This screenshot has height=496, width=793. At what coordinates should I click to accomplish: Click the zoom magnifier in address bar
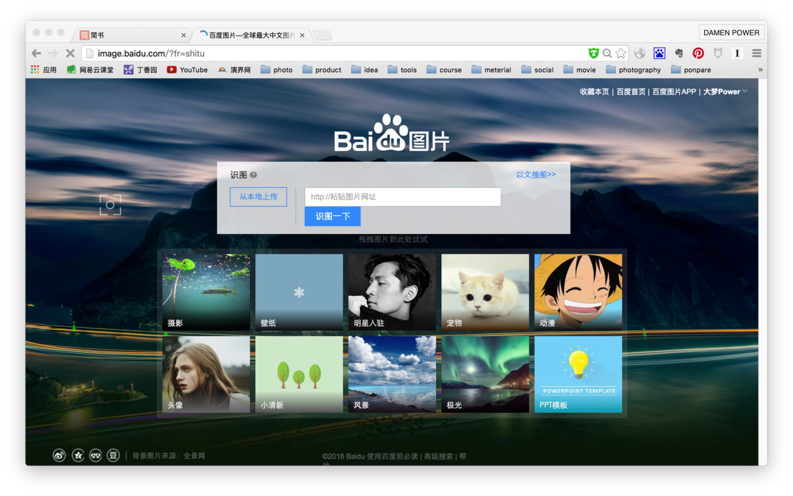pos(608,54)
